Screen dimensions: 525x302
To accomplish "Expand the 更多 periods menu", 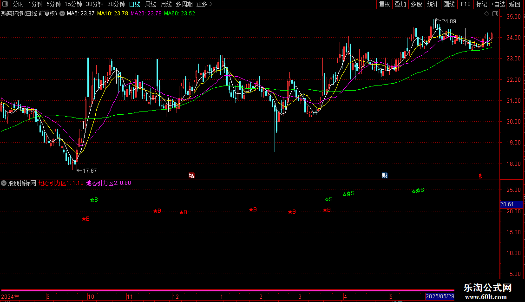I will coord(204,4).
